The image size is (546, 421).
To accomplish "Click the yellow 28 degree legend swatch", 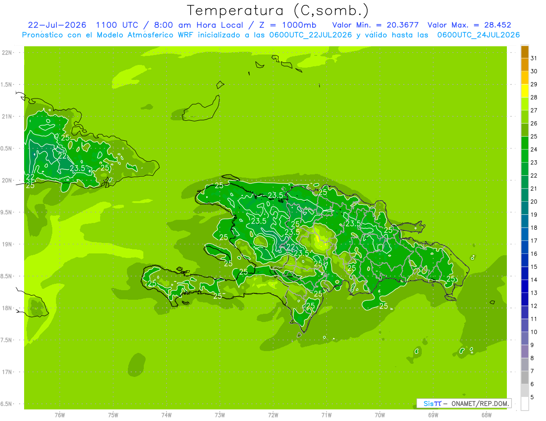I will [x=525, y=90].
